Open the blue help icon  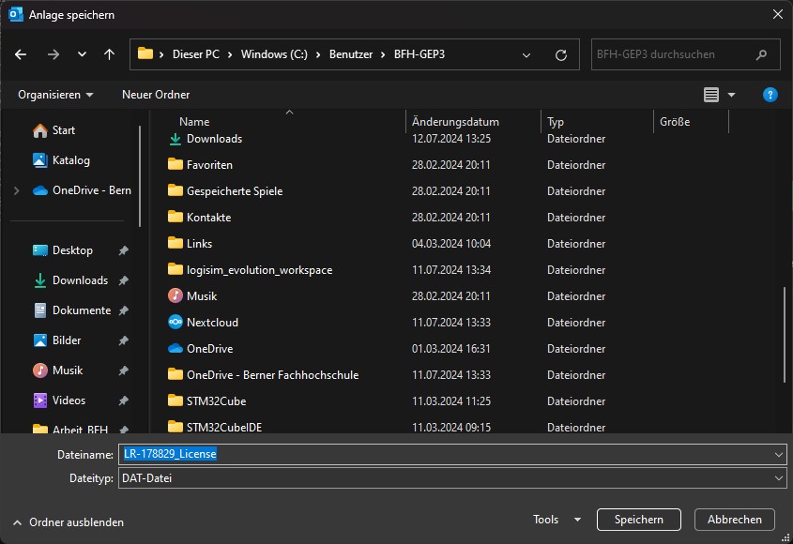click(x=770, y=95)
